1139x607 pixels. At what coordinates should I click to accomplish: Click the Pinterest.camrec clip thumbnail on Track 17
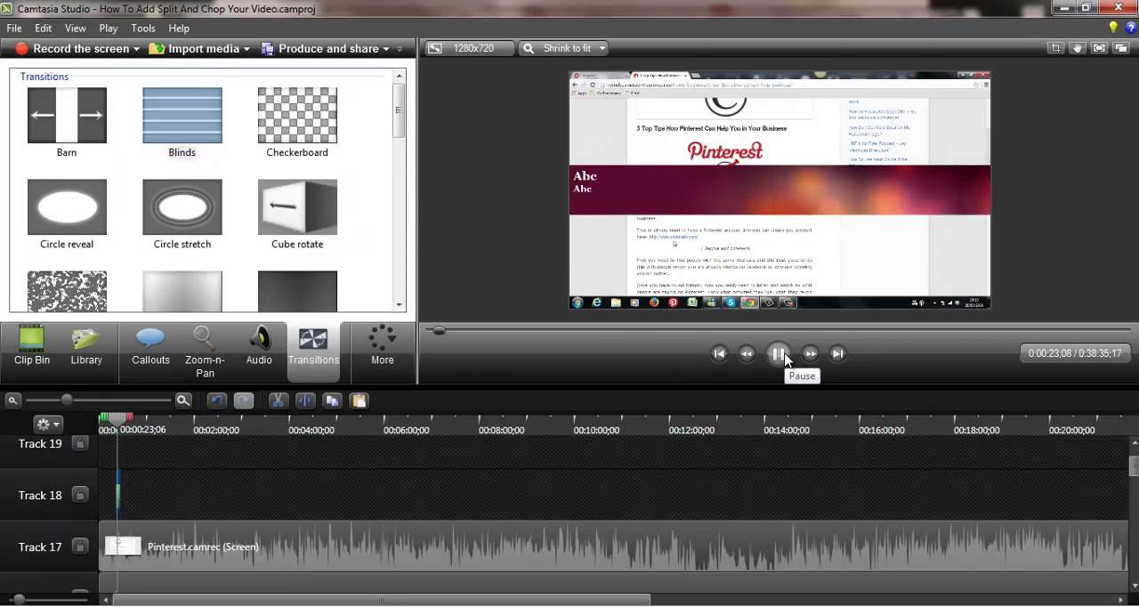pos(123,546)
